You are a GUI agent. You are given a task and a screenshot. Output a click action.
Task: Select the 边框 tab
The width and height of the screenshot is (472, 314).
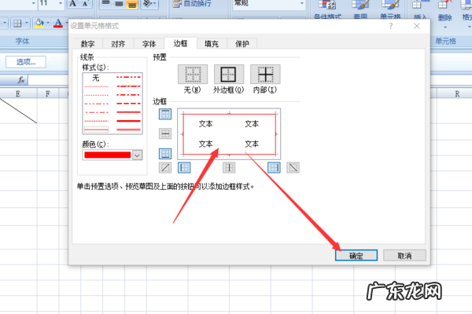(181, 43)
